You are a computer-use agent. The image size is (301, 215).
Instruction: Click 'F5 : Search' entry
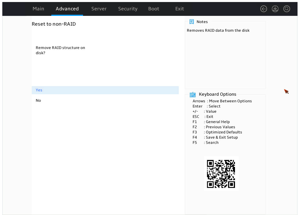[x=206, y=142]
